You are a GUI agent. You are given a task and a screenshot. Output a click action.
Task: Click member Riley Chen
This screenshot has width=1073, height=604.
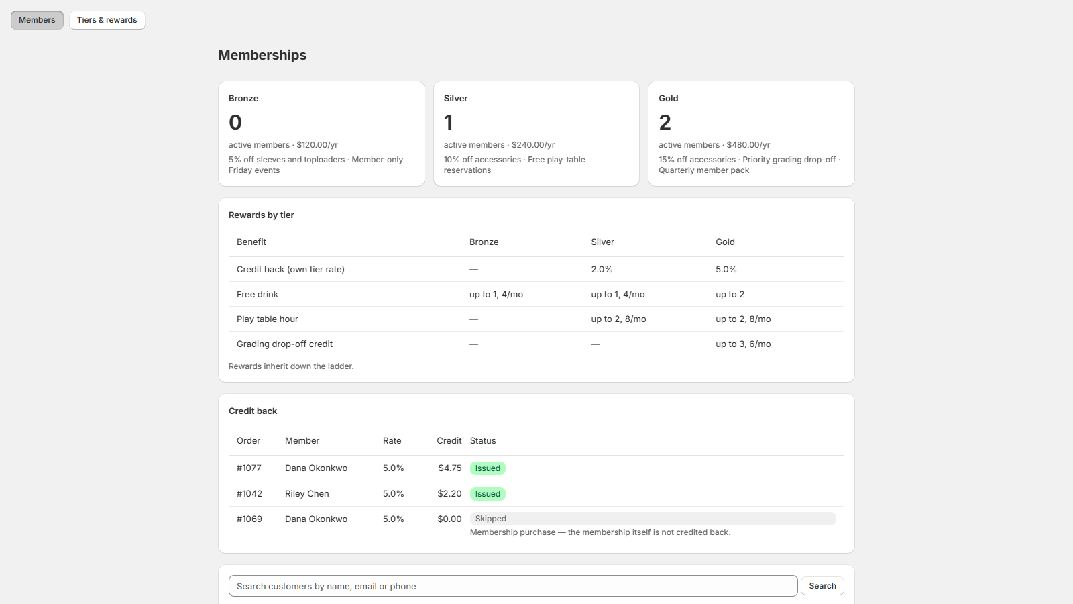(x=307, y=493)
